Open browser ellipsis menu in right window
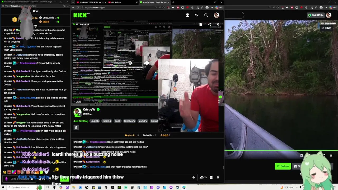This screenshot has height=190, width=338. coord(326,7)
